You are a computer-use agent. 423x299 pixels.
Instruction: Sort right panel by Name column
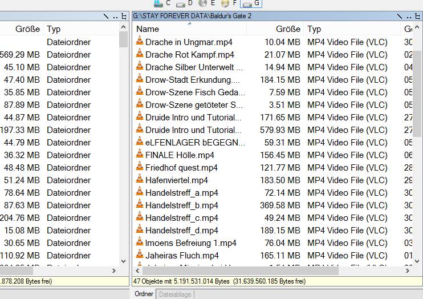190,29
